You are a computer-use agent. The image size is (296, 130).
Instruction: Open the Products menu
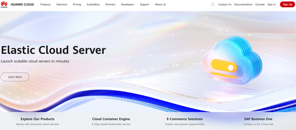click(x=45, y=4)
